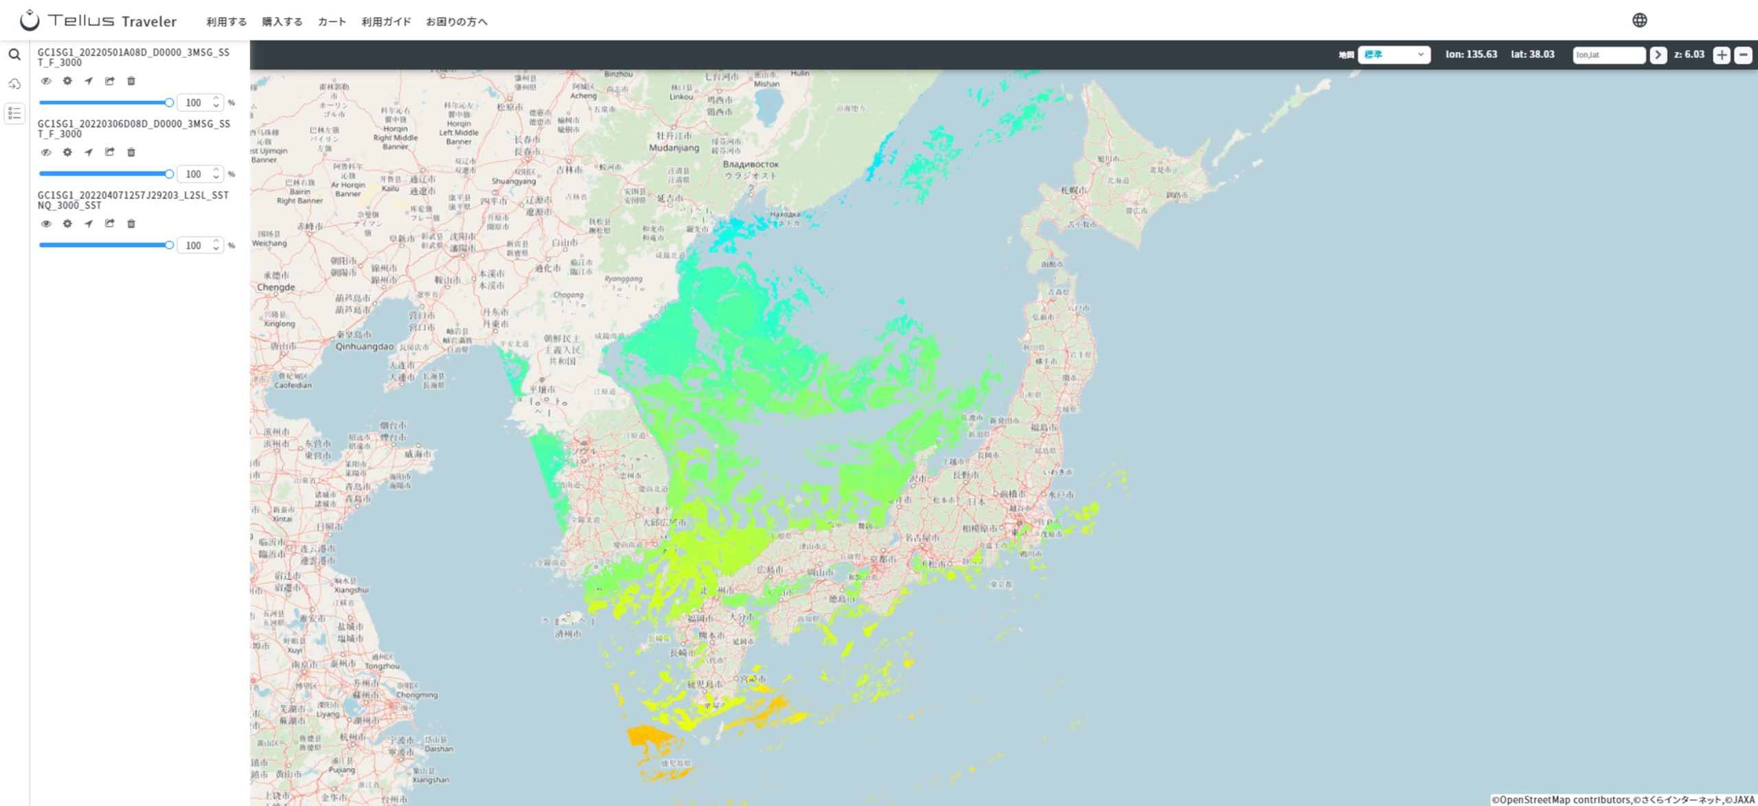1758x806 pixels.
Task: Open settings for the L2SL_SST layer
Action: coord(67,224)
